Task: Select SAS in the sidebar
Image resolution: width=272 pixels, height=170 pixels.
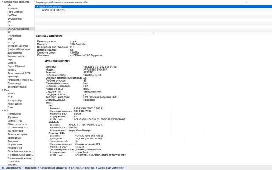Action: [x=10, y=25]
